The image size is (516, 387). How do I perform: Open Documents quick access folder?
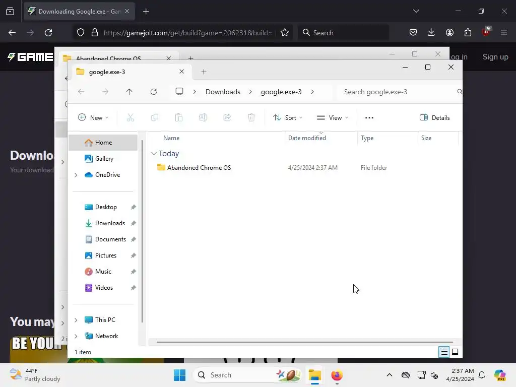click(103, 239)
